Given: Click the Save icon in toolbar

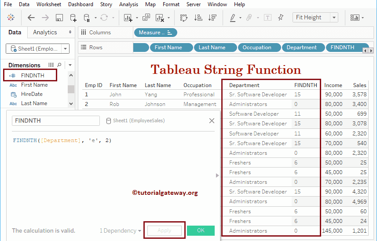Looking at the screenshot, I should 59,18.
